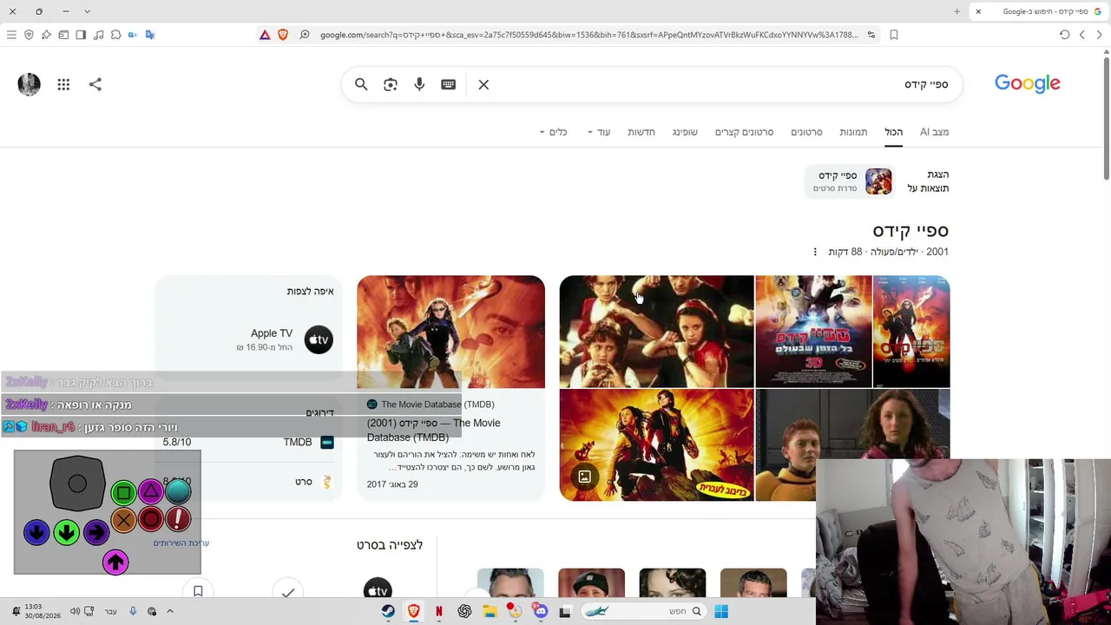
Task: Open ChatGPT from the taskbar
Action: tap(464, 611)
